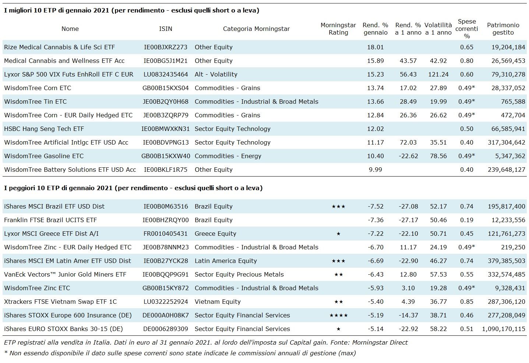Viewport: 529px width, 363px height.
Task: Click the three-star rating of iShares MSCI Brazil ETF
Action: click(338, 207)
